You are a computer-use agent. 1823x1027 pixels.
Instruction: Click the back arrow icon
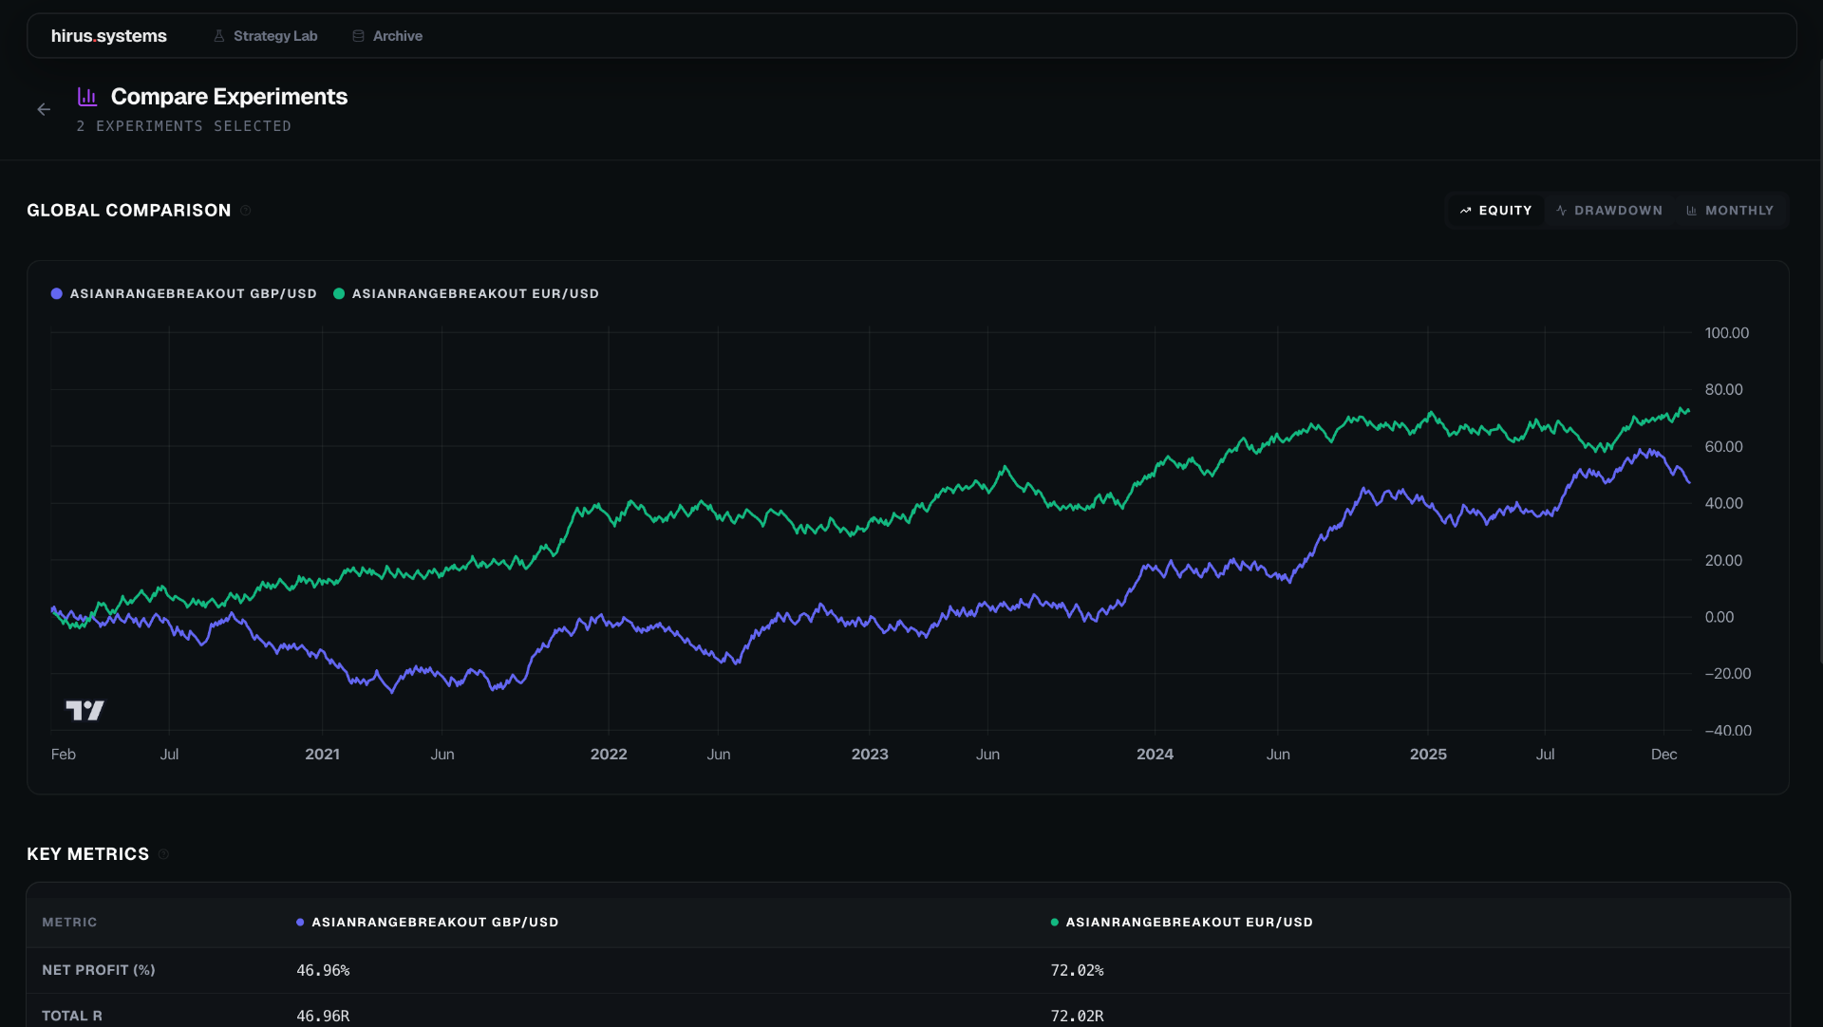pyautogui.click(x=44, y=109)
